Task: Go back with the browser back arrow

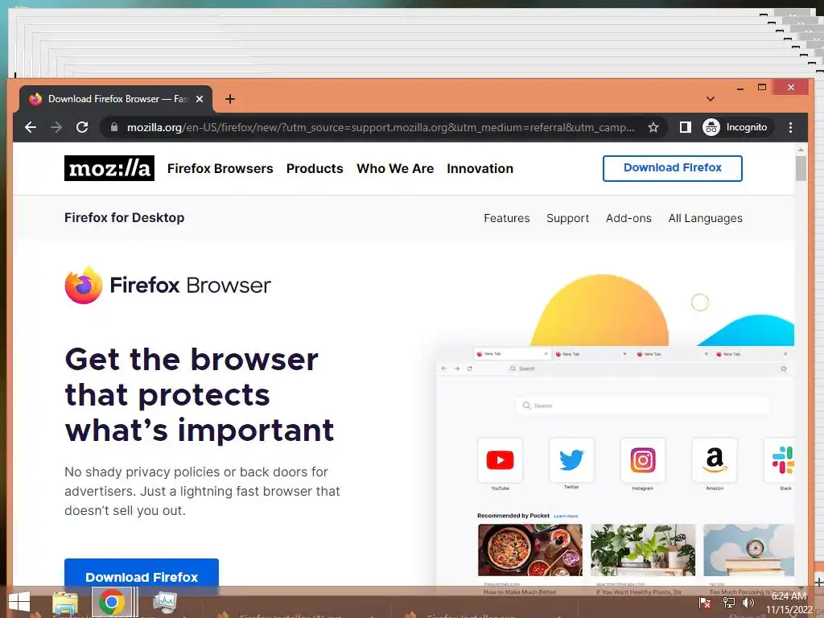Action: 31,127
